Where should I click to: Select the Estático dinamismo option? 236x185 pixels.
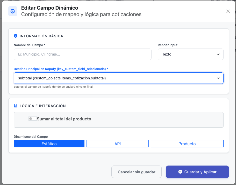pyautogui.click(x=49, y=144)
